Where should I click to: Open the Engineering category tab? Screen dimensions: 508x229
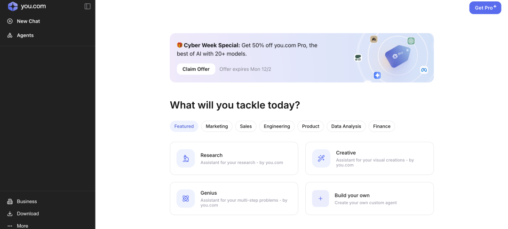277,126
